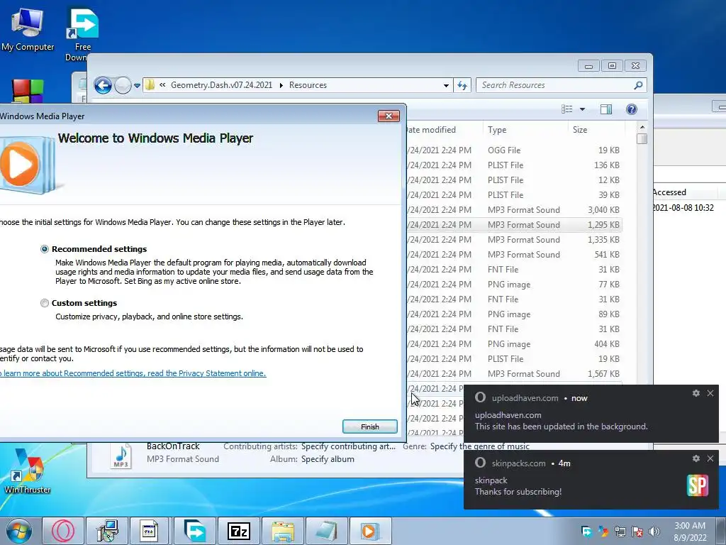The height and width of the screenshot is (545, 726).
Task: Open the network computer setup taskbar icon
Action: pos(107,531)
